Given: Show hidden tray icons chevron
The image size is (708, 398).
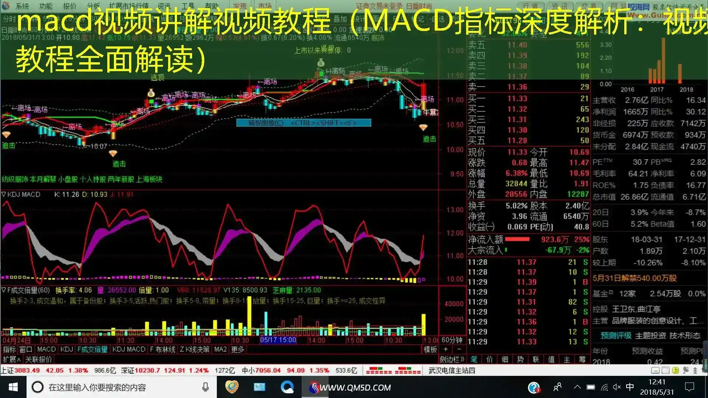Looking at the screenshot, I should 577,387.
